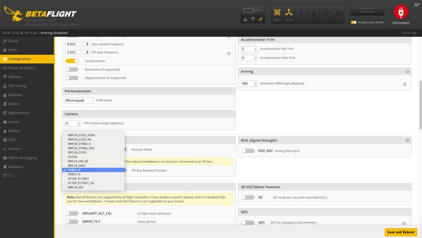Image resolution: width=422 pixels, height=238 pixels.
Task: Click the Save and Reboot button
Action: coord(401,232)
